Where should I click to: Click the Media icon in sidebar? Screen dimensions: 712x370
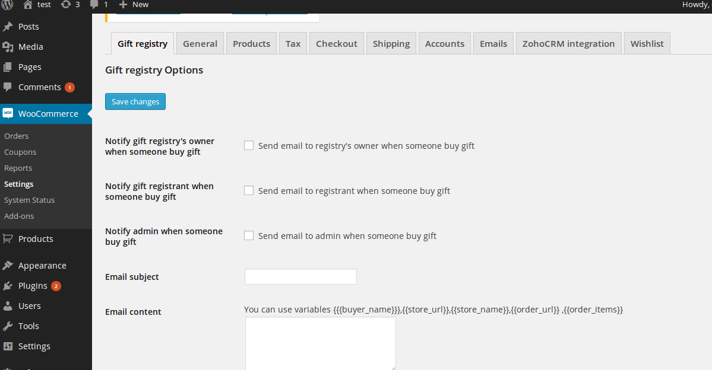[8, 47]
